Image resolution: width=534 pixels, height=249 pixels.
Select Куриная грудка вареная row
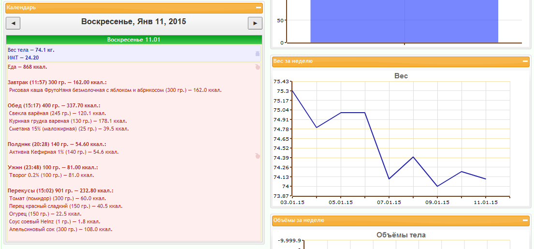click(x=69, y=121)
